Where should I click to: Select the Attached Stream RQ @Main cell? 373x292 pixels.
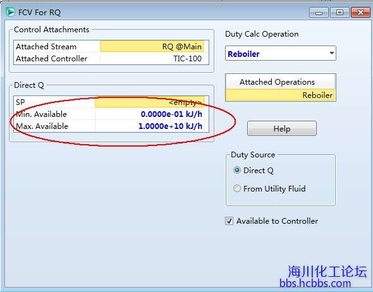coord(152,46)
